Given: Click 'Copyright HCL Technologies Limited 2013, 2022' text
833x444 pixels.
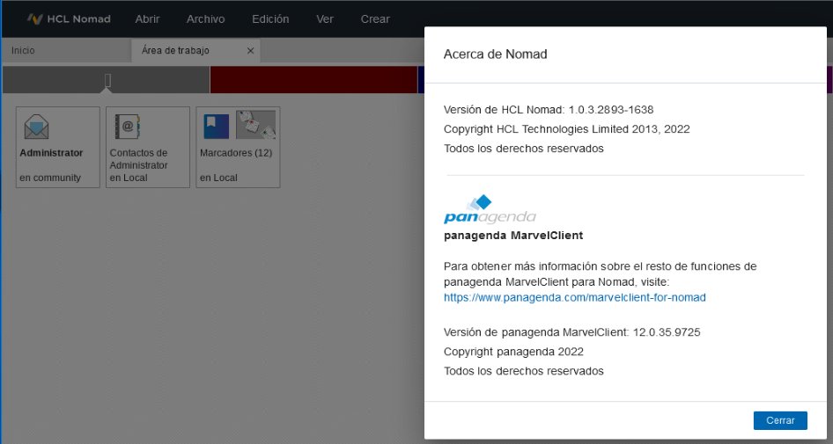Looking at the screenshot, I should 567,129.
